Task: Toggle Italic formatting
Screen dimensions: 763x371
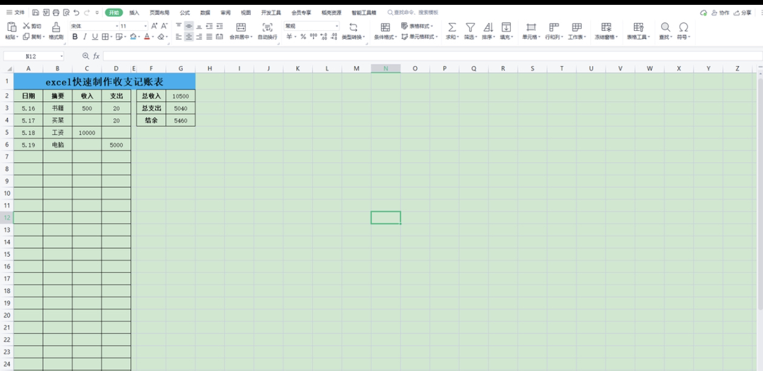Action: pos(85,37)
